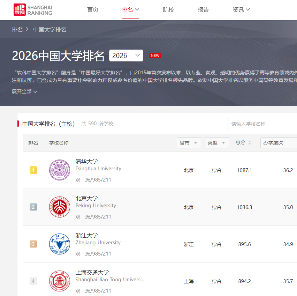The width and height of the screenshot is (297, 296).
Task: Open the 省市 province filter dropdown
Action: tap(189, 143)
